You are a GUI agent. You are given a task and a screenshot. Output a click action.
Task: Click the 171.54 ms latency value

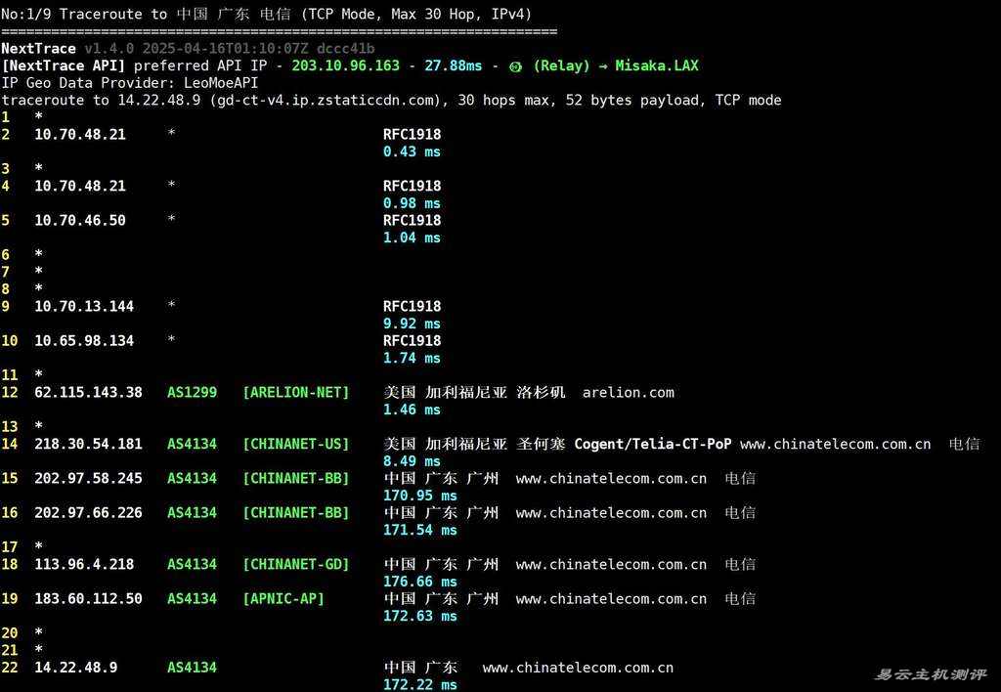pyautogui.click(x=420, y=531)
